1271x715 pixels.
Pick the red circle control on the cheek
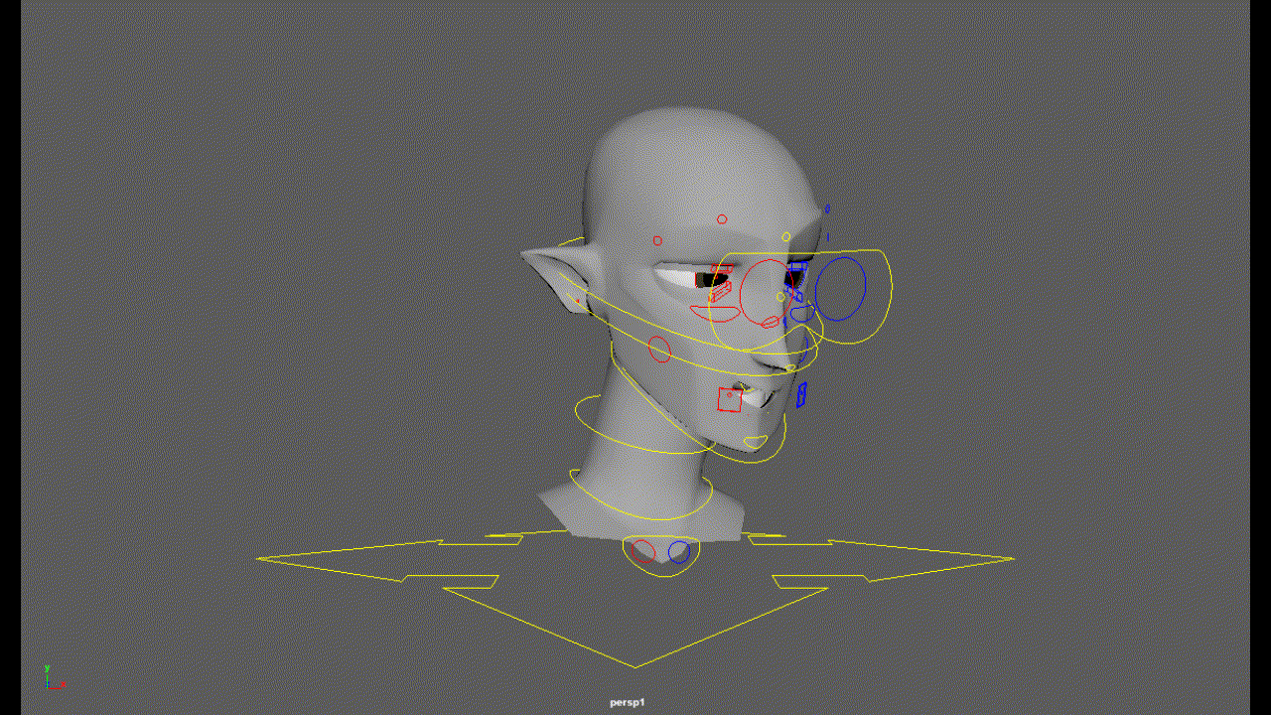coord(659,349)
